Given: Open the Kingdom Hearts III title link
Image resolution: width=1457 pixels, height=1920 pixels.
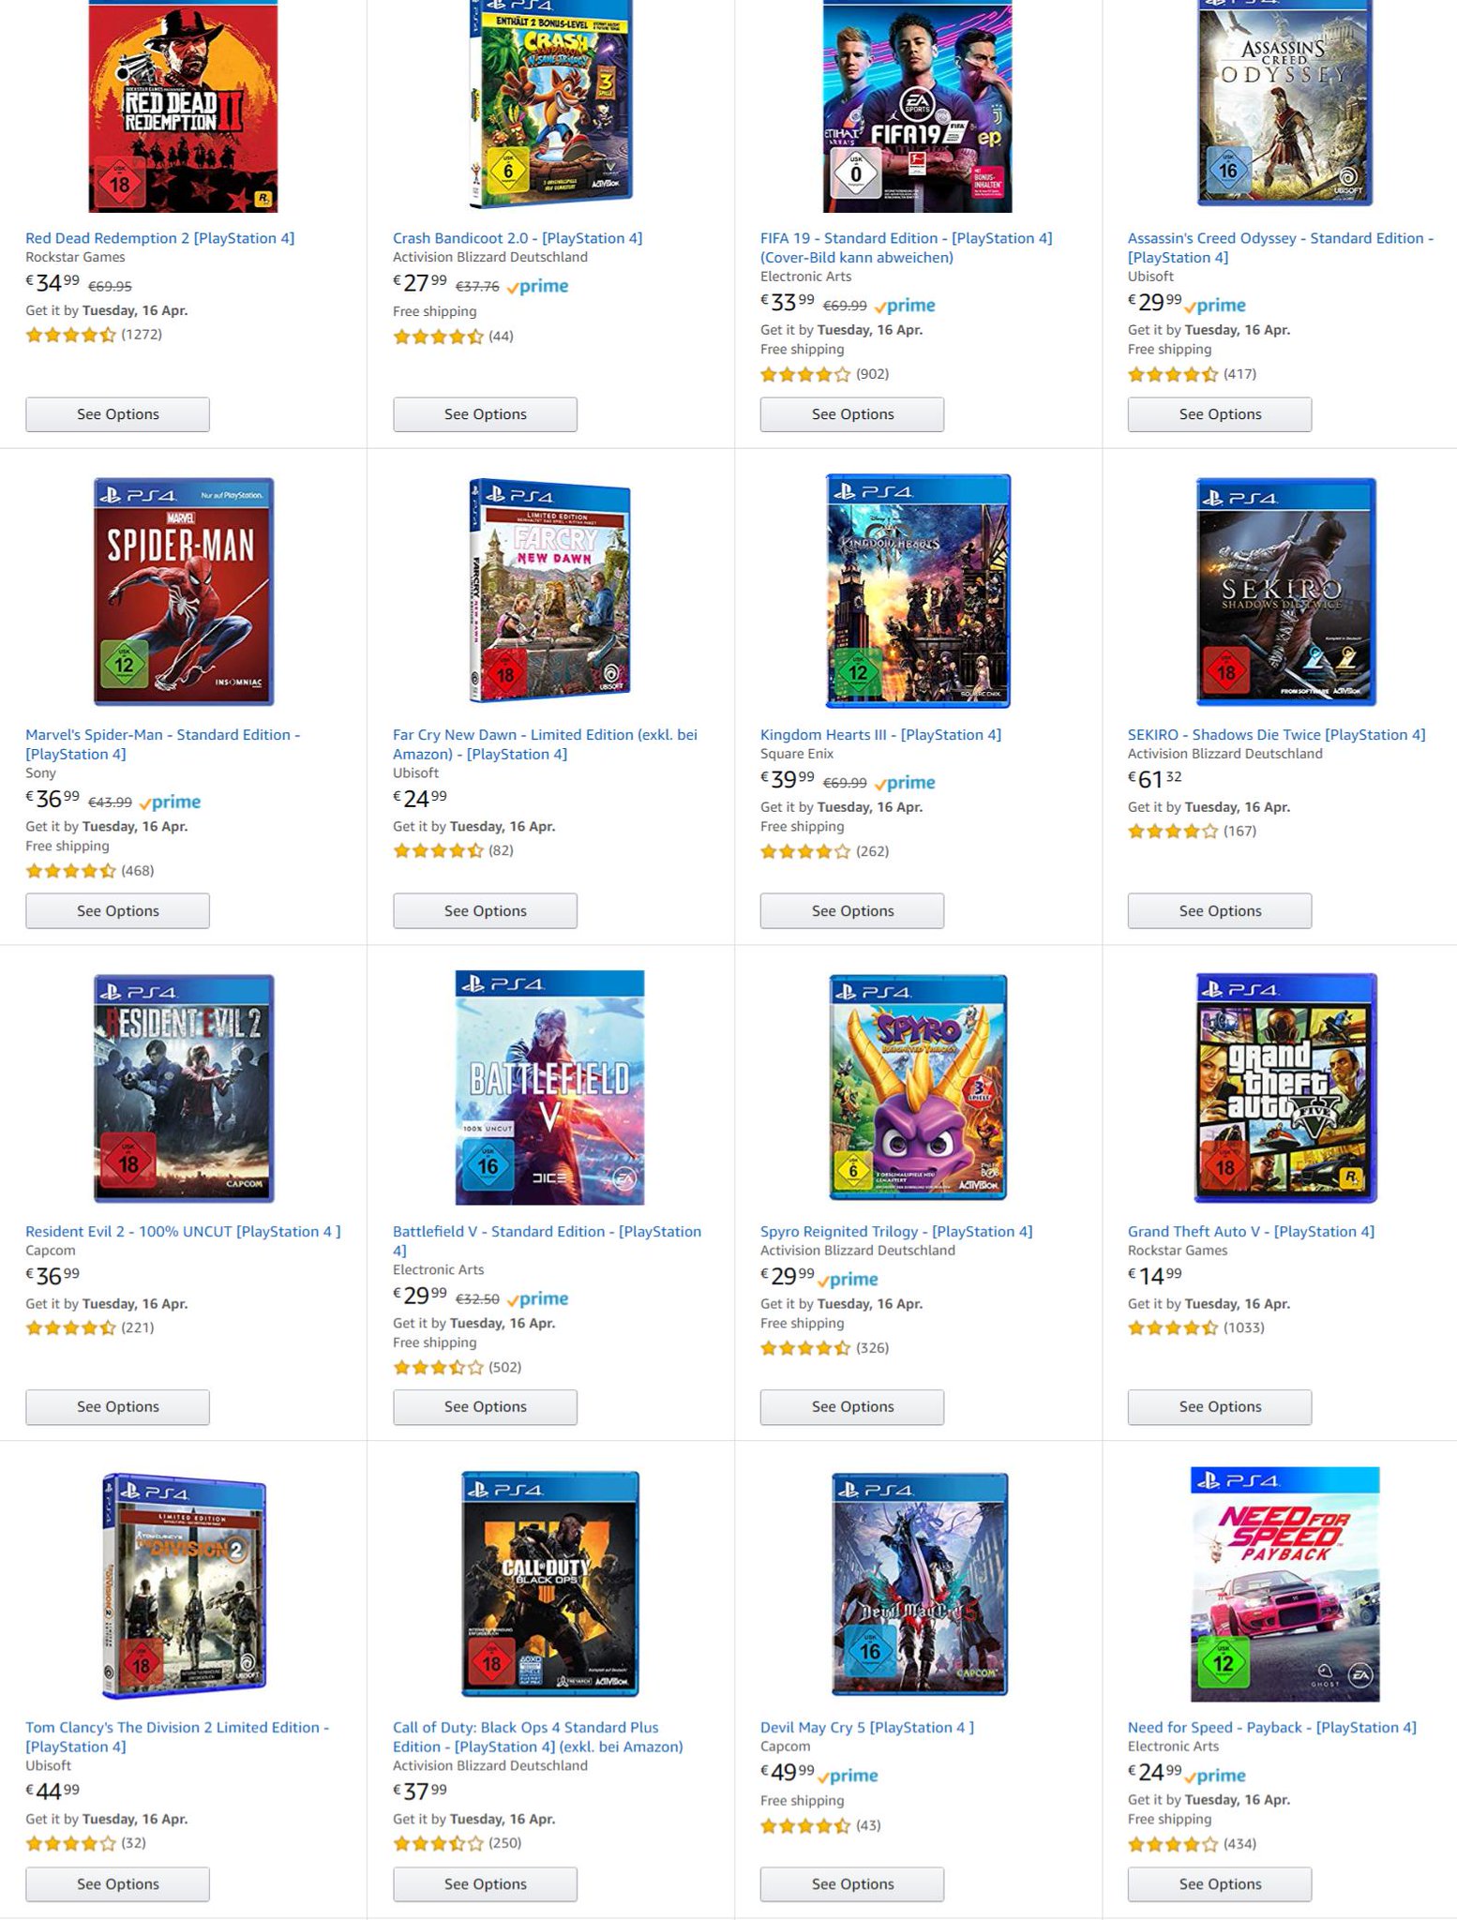Looking at the screenshot, I should 880,735.
